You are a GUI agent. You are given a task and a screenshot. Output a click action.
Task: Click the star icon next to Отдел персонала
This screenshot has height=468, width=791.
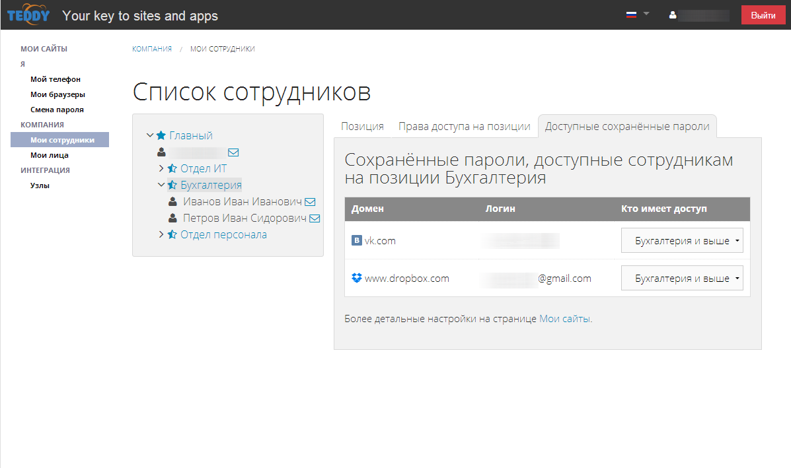pos(172,234)
